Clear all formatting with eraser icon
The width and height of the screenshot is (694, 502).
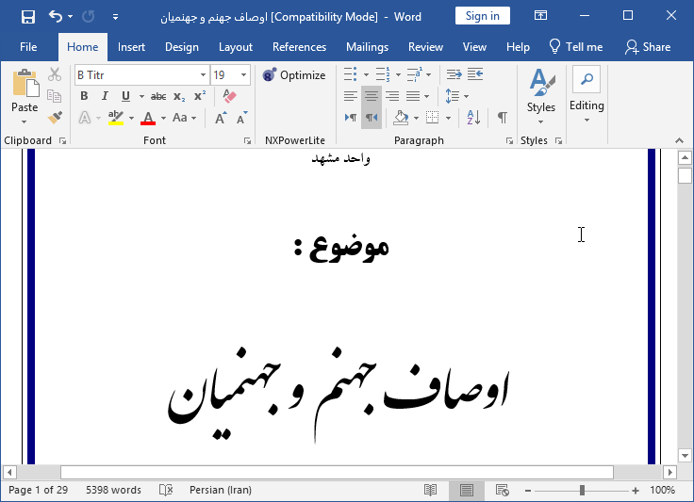[x=229, y=96]
